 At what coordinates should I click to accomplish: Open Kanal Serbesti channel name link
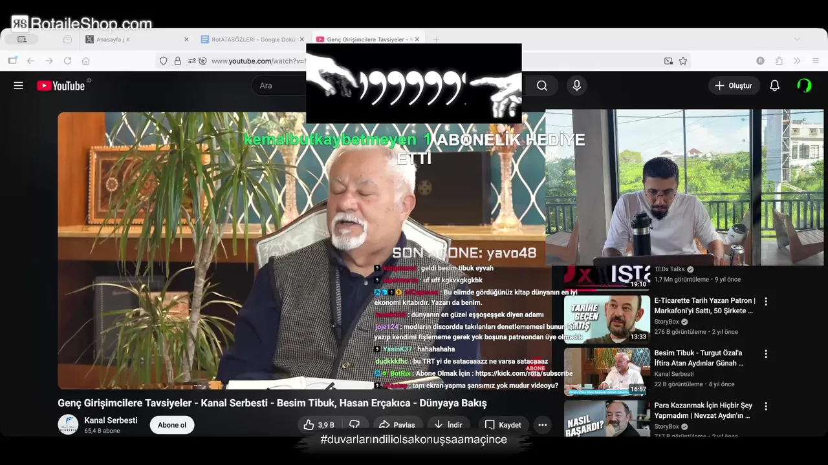pyautogui.click(x=111, y=420)
